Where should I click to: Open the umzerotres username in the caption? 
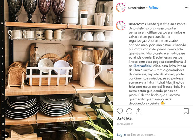[x=137, y=24]
